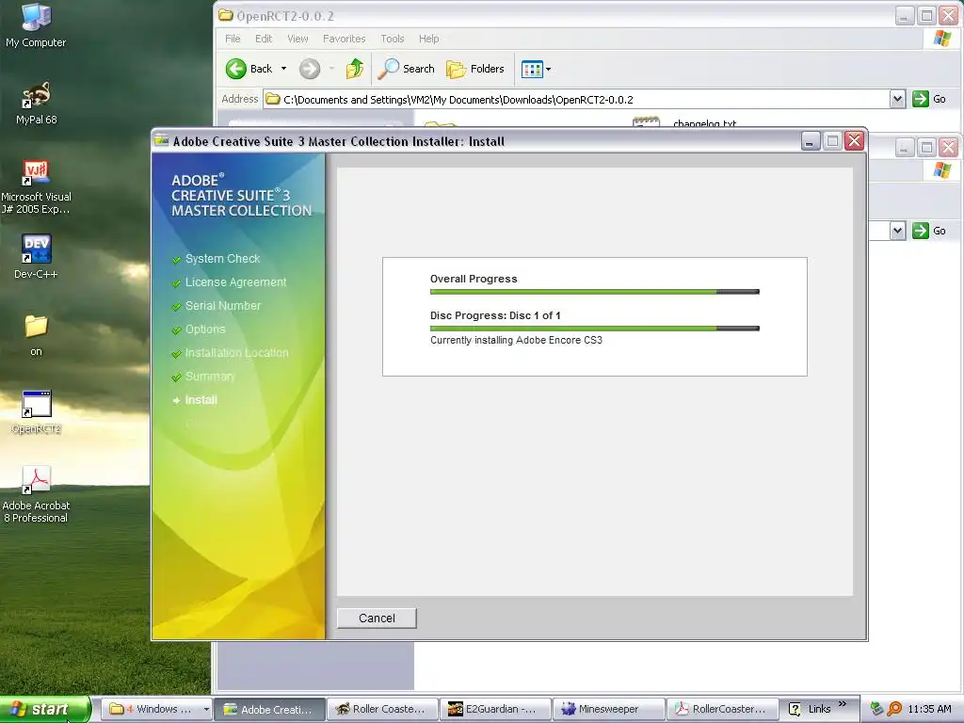Click Go button in OpenRCT2 Explorer window
The image size is (964, 723).
pos(929,99)
